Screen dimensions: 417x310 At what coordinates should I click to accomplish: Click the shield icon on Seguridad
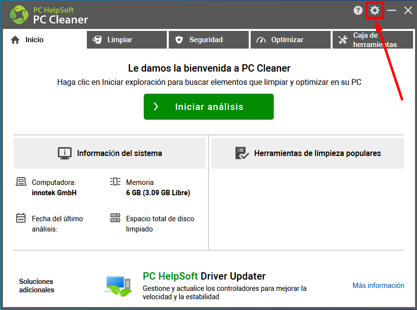(x=179, y=40)
